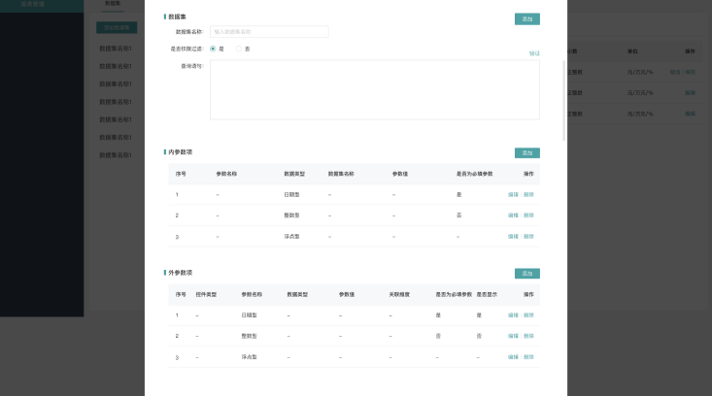
Task: Delete row 2 整数型 in 外参数项 table
Action: click(528, 336)
